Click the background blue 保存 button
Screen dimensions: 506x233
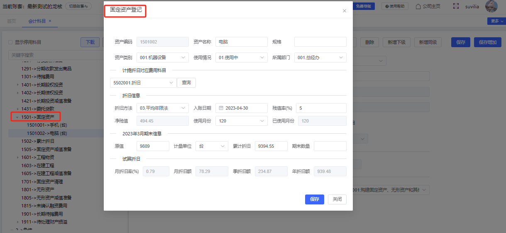[x=460, y=42]
